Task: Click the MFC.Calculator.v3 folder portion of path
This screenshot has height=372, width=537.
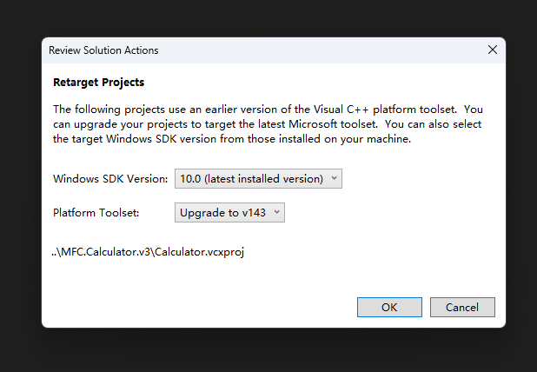Action: 104,252
